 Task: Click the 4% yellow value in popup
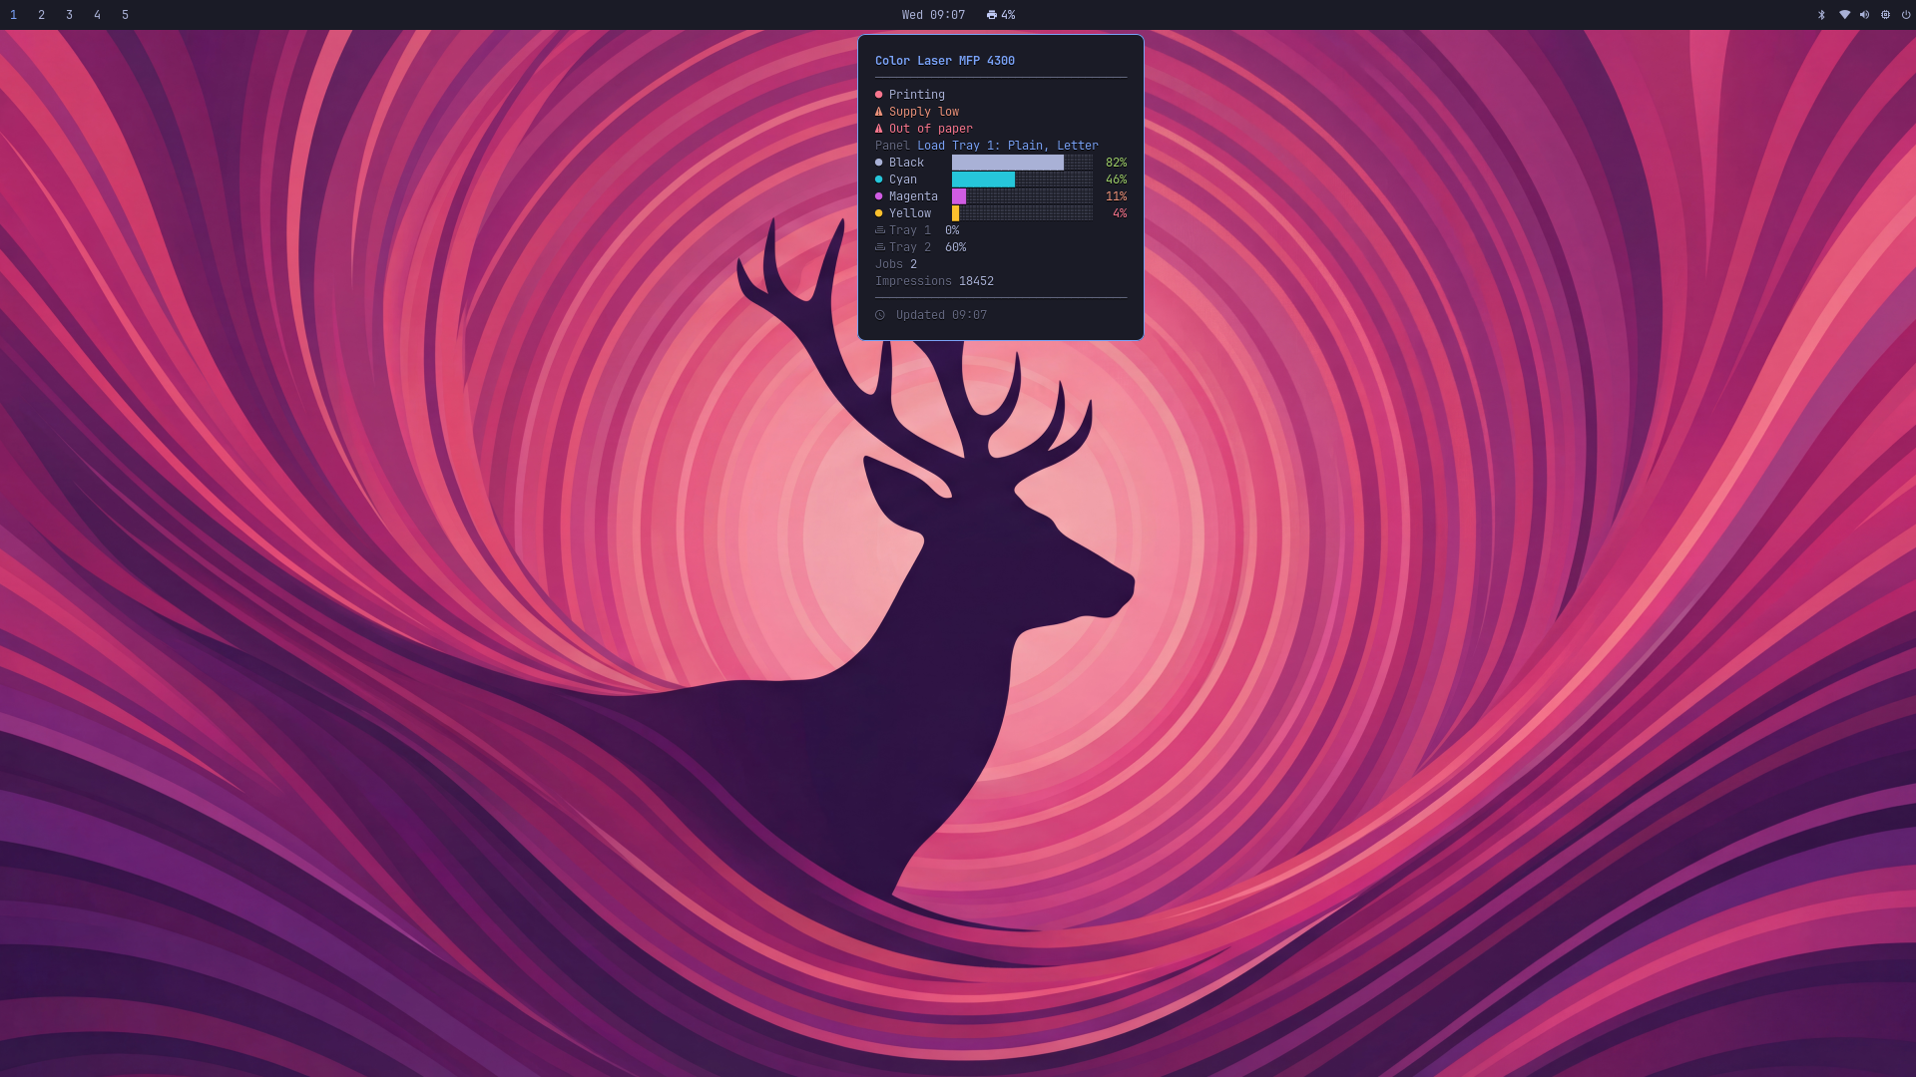(x=1120, y=213)
